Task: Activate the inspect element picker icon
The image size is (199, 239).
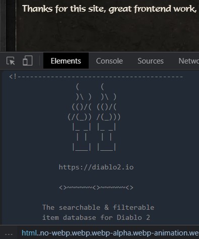Action: pos(11,61)
